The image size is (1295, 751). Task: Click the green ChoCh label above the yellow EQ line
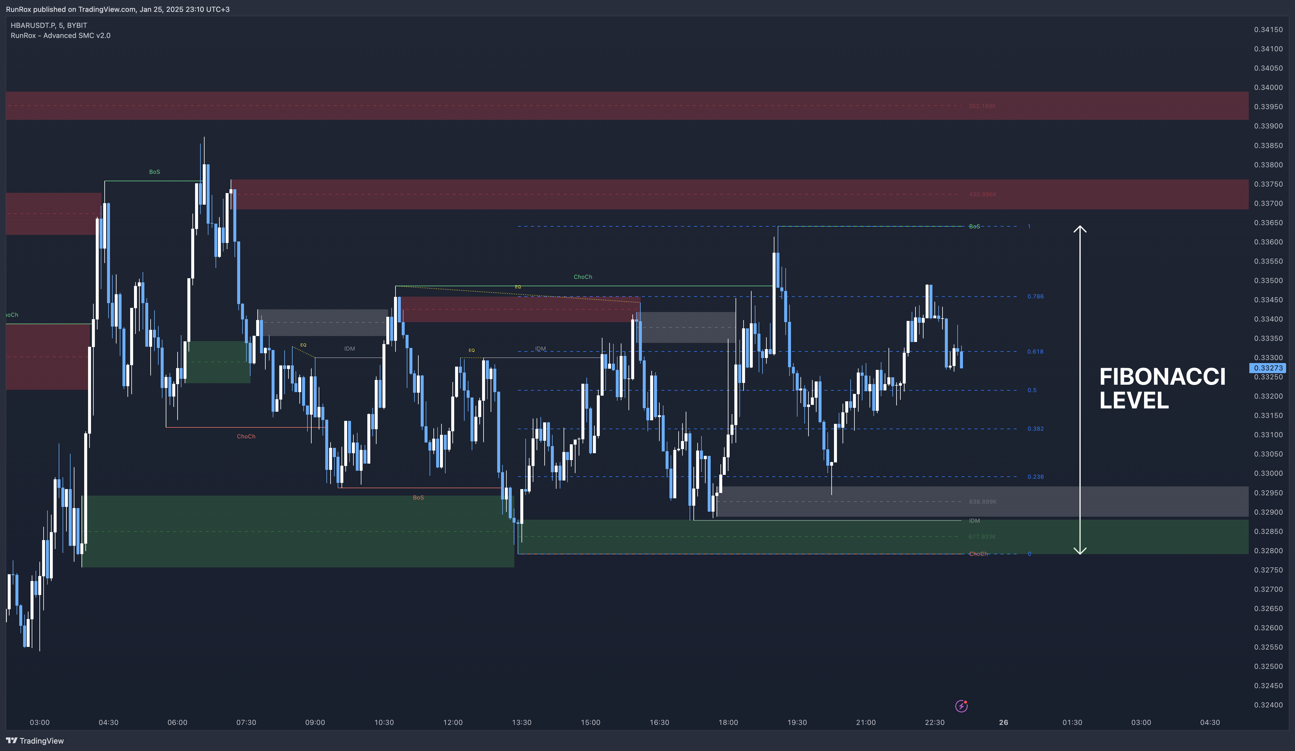click(583, 276)
